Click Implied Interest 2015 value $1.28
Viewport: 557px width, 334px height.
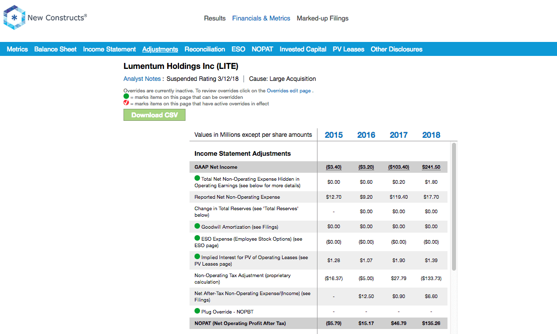[333, 260]
